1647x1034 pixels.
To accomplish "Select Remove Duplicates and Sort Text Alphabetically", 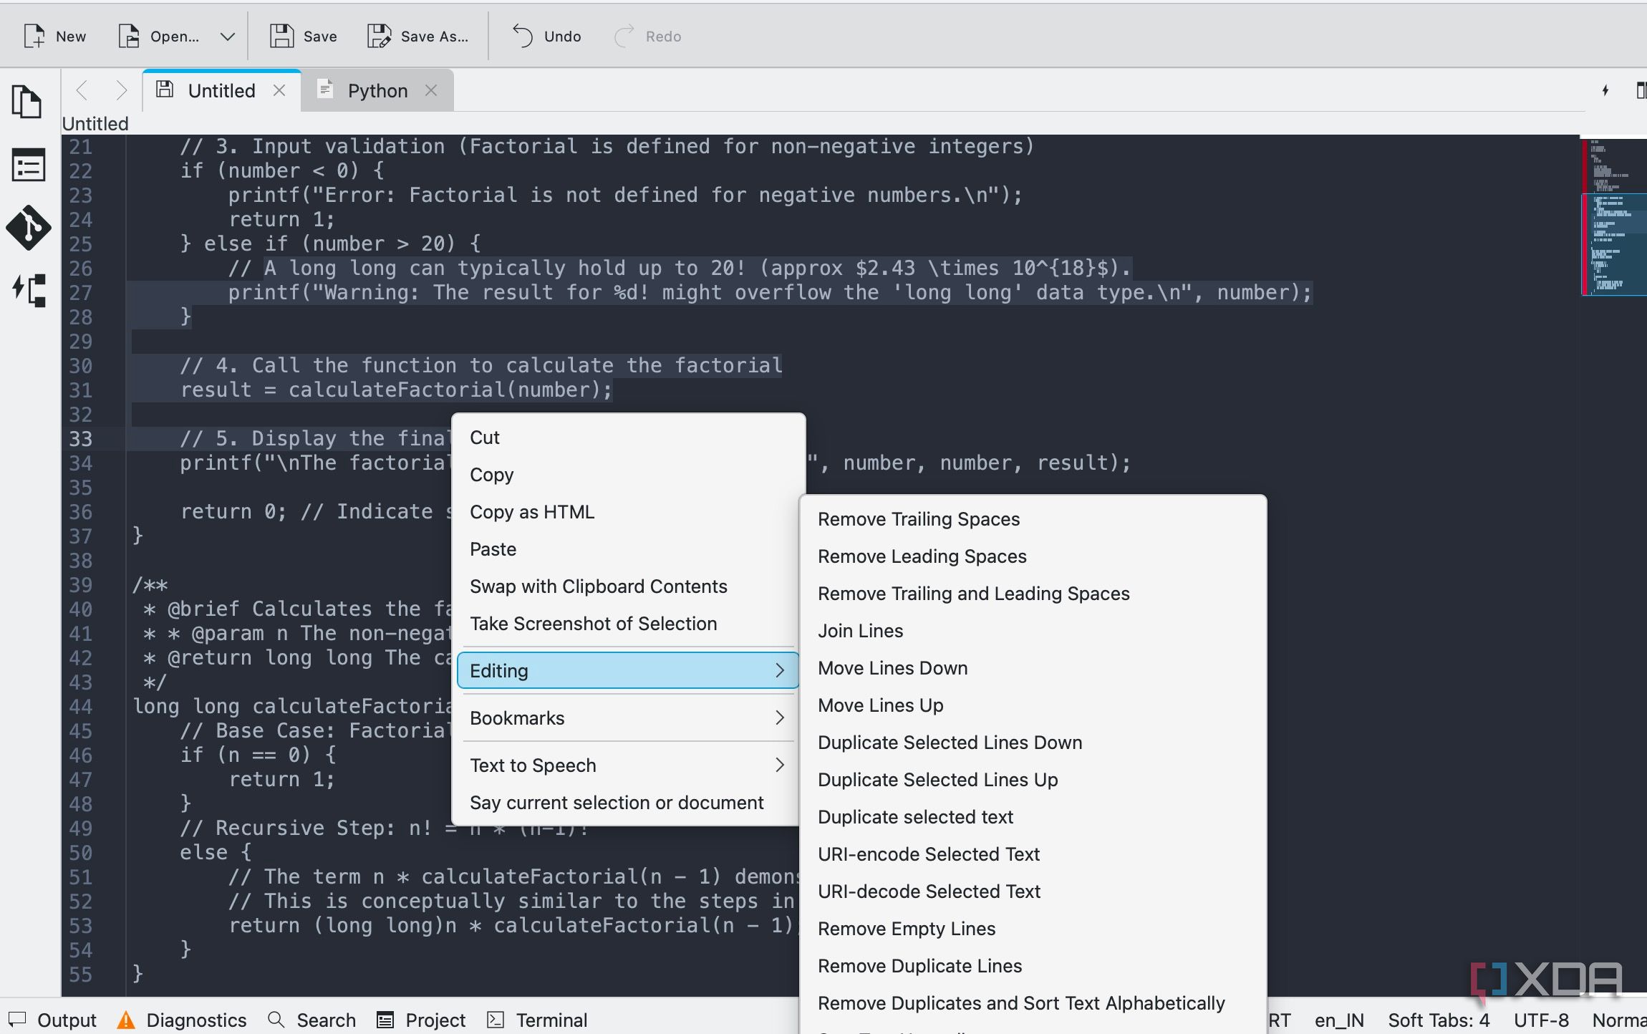I will coord(1033,1003).
